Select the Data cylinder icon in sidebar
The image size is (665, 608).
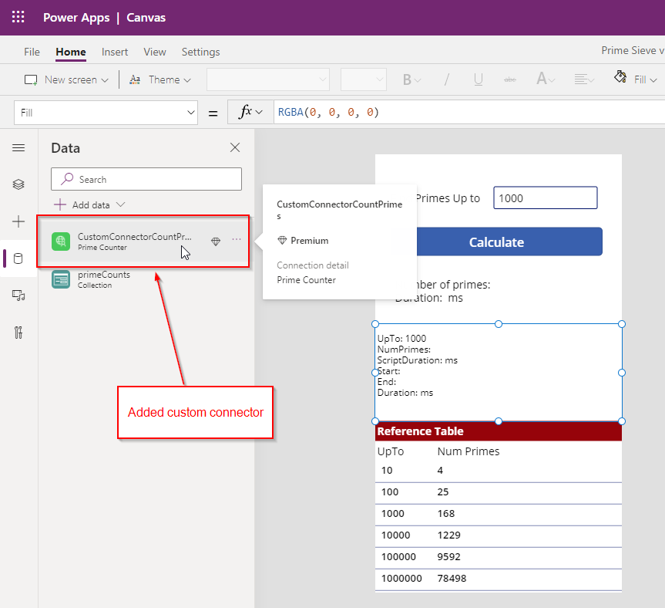coord(18,258)
